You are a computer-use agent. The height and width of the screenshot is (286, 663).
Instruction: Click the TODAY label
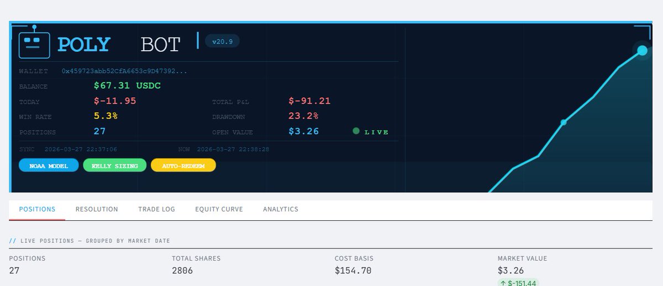[x=29, y=102]
